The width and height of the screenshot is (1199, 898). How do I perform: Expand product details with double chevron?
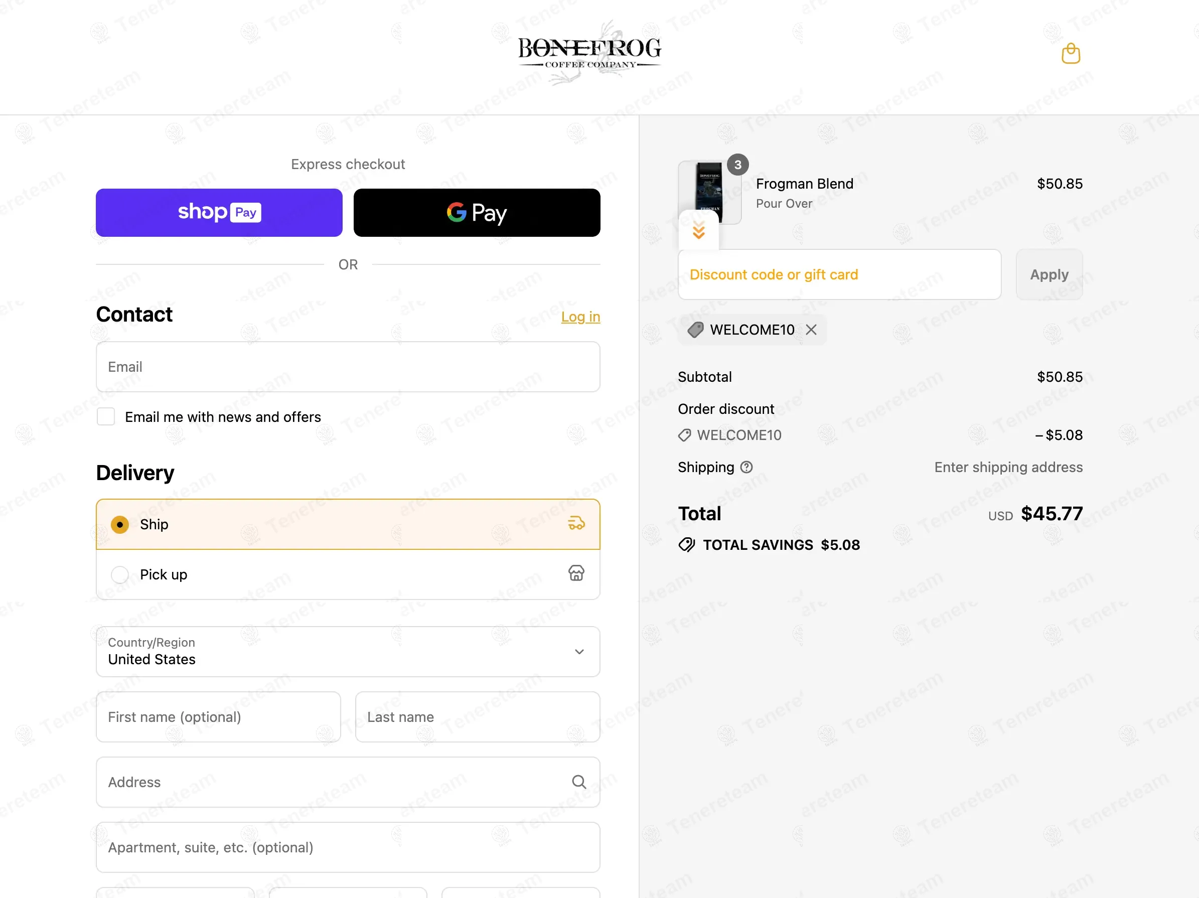pos(699,230)
